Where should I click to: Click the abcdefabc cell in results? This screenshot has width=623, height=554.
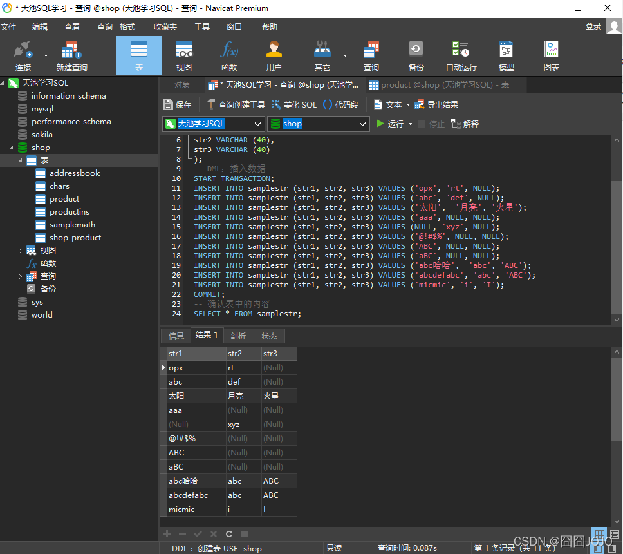pyautogui.click(x=197, y=495)
